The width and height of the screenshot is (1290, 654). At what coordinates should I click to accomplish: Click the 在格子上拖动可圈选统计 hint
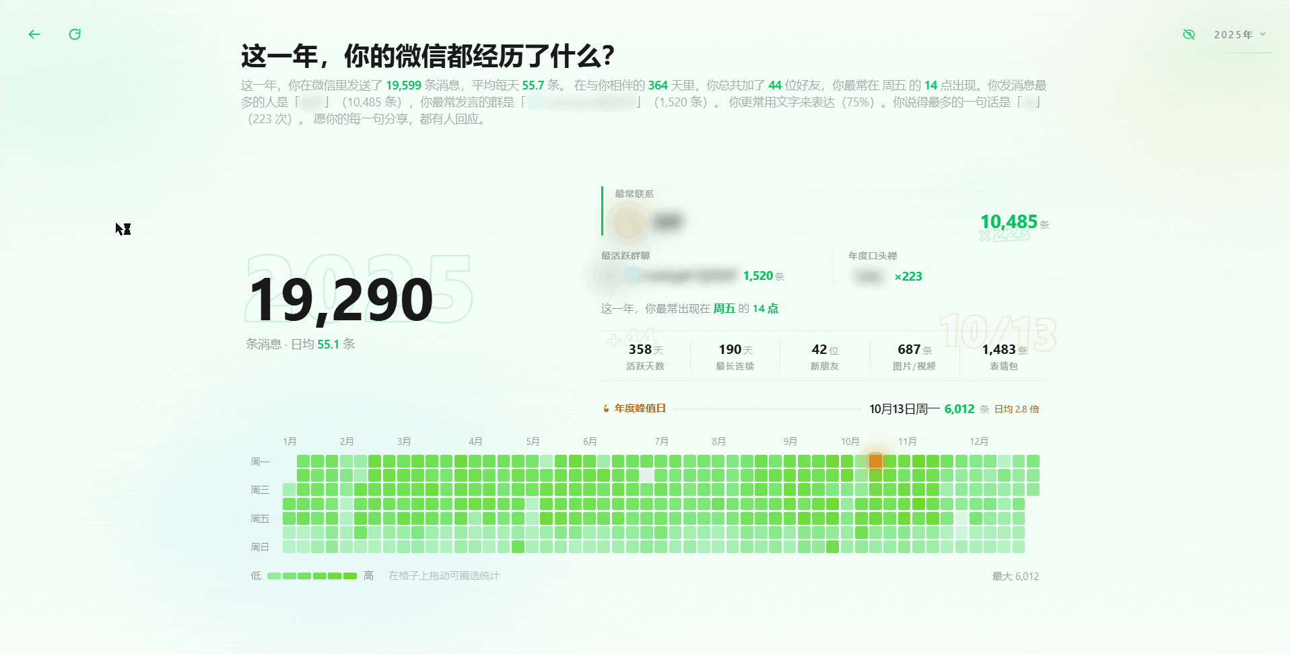pyautogui.click(x=444, y=576)
